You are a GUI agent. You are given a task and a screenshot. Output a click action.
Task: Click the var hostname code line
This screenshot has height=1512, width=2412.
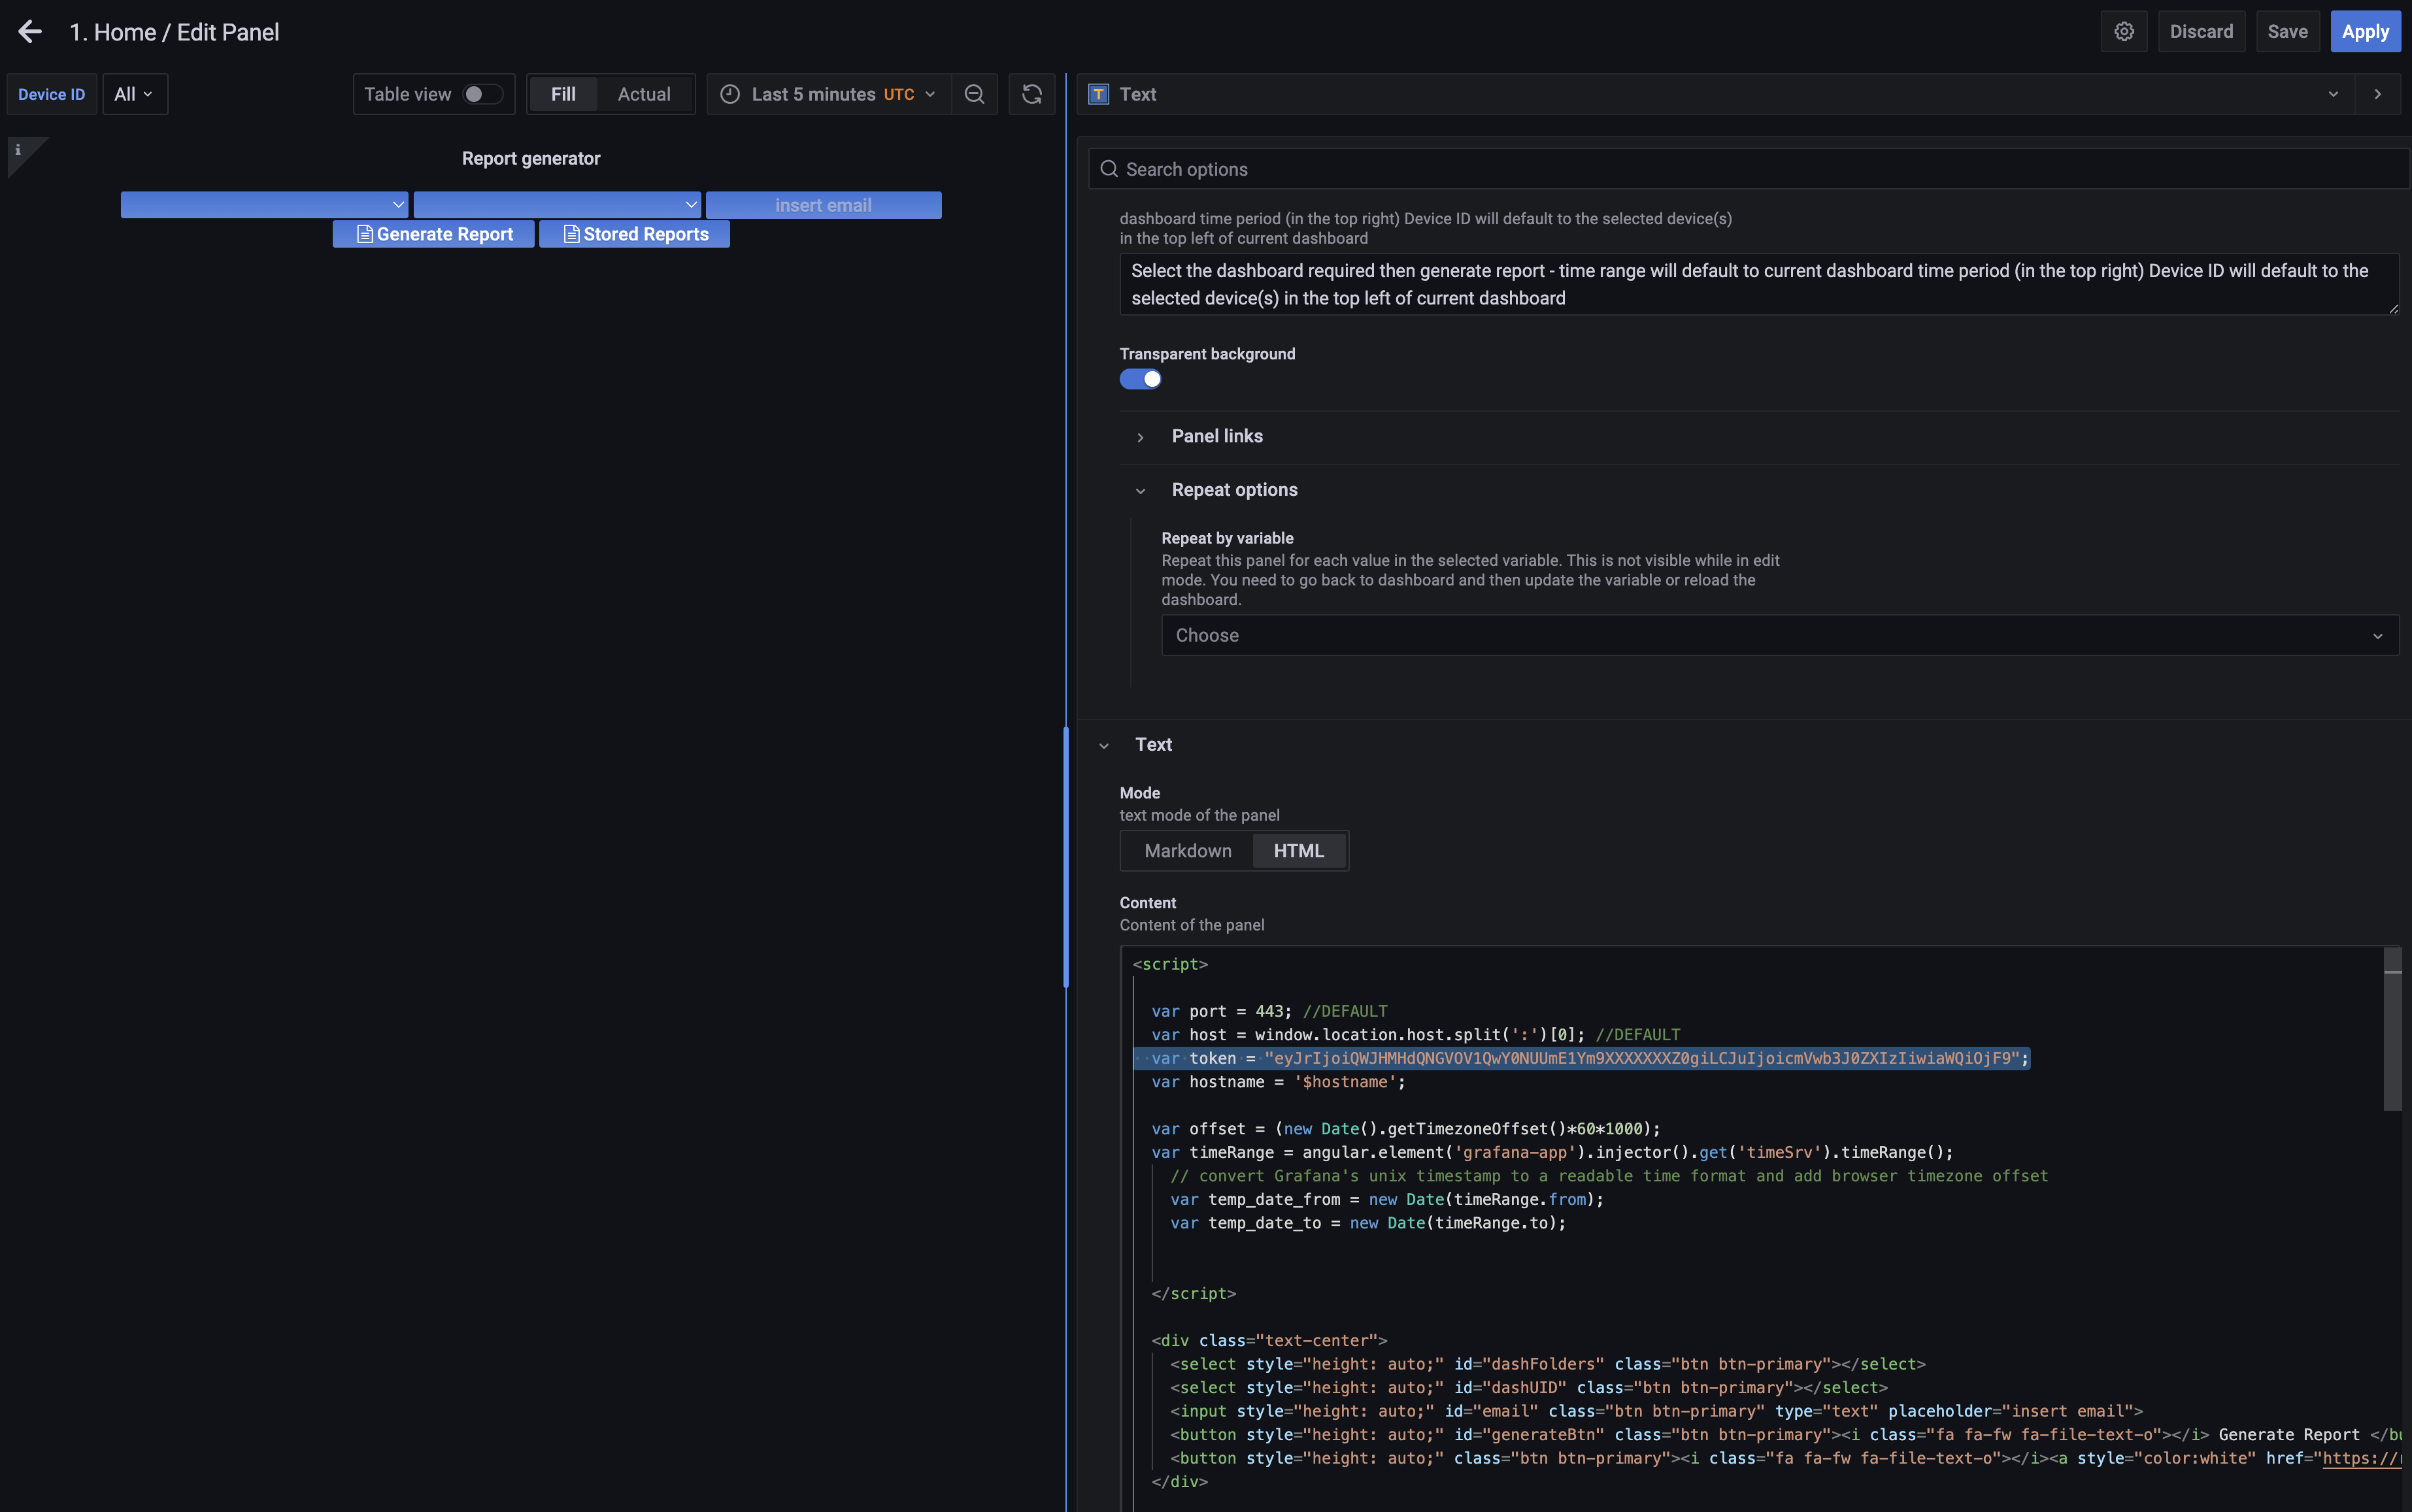pyautogui.click(x=1279, y=1082)
